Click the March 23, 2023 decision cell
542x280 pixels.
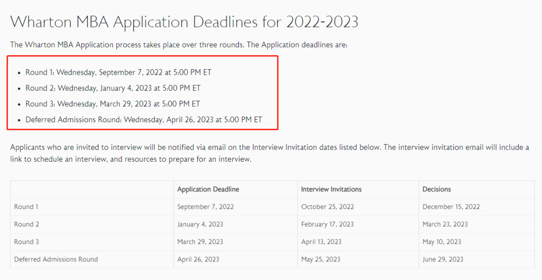(x=445, y=224)
